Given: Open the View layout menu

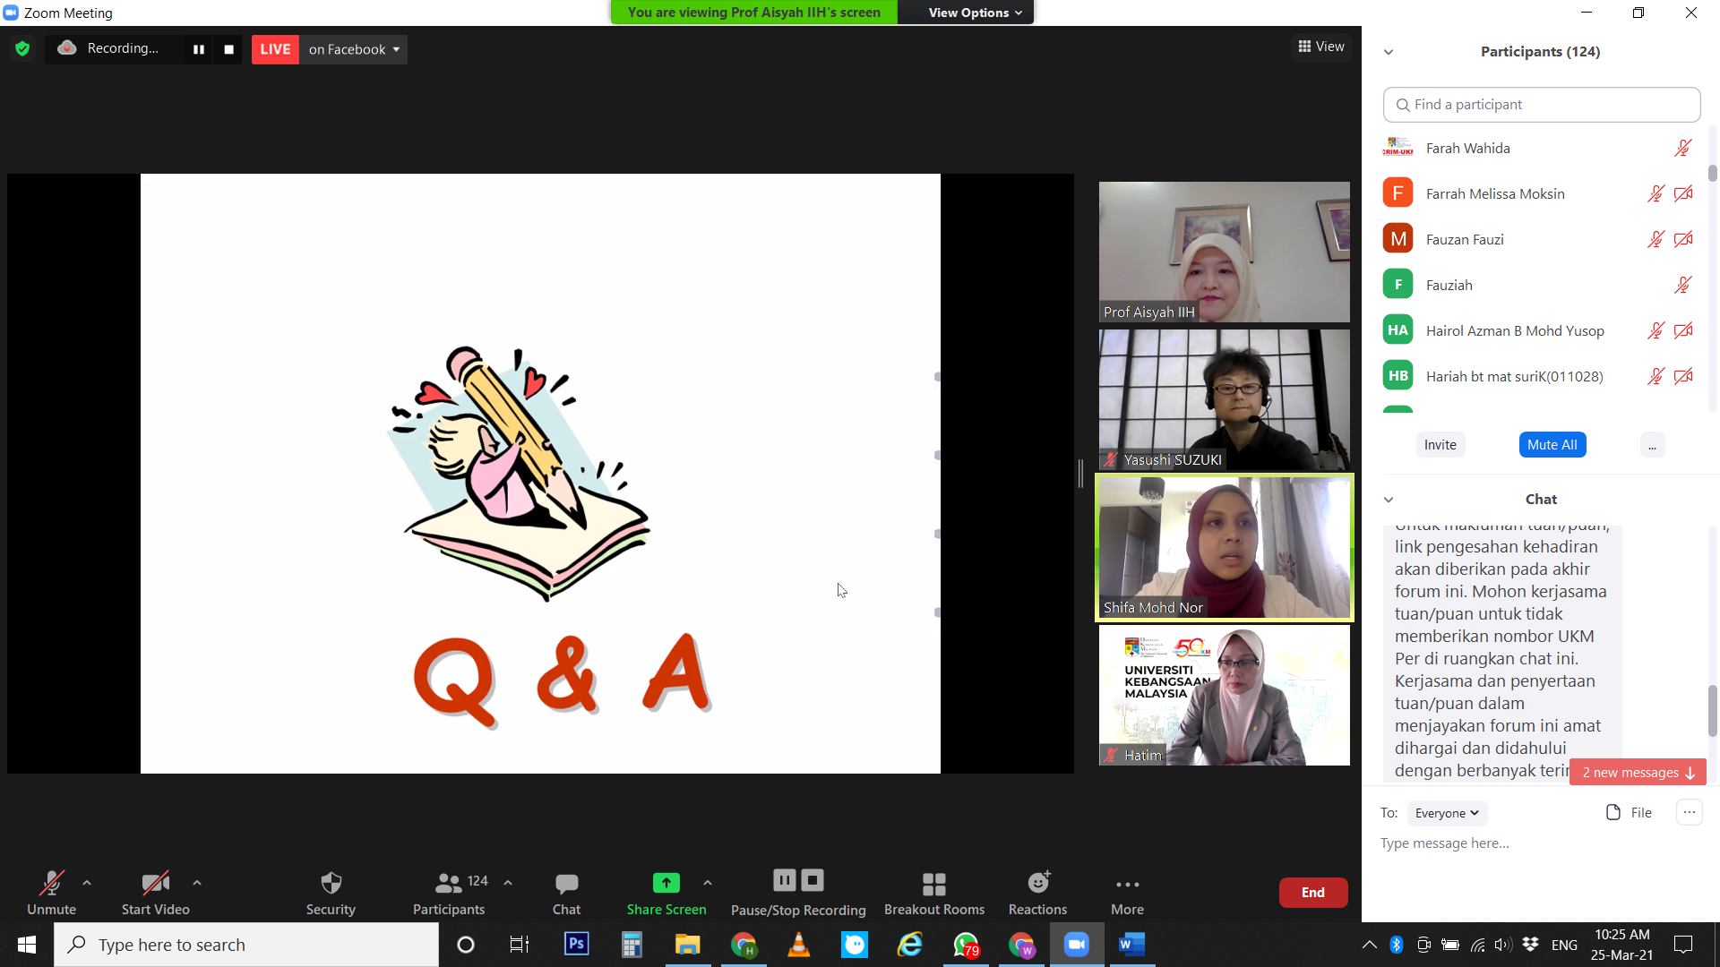Looking at the screenshot, I should tap(1321, 47).
